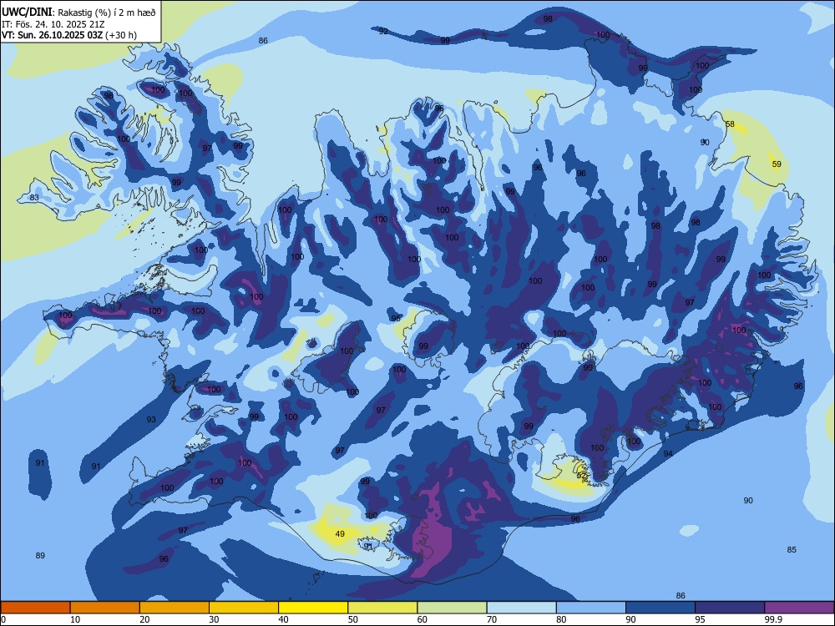Click the '89' value in the southwest ocean
This screenshot has width=835, height=626.
coord(40,555)
